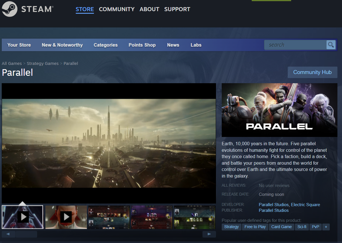
Task: Click the main trailer video player
Action: [109, 143]
